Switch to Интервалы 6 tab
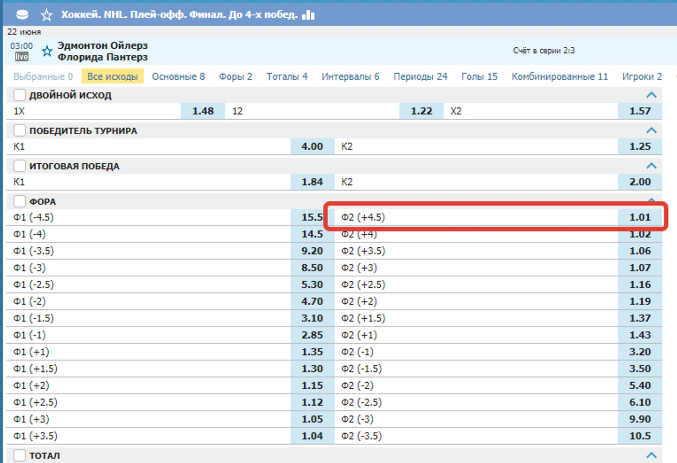 tap(351, 77)
